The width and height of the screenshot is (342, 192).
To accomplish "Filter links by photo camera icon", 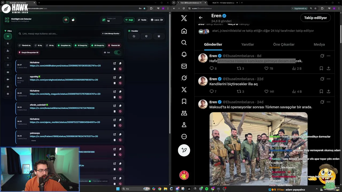I will [8, 87].
